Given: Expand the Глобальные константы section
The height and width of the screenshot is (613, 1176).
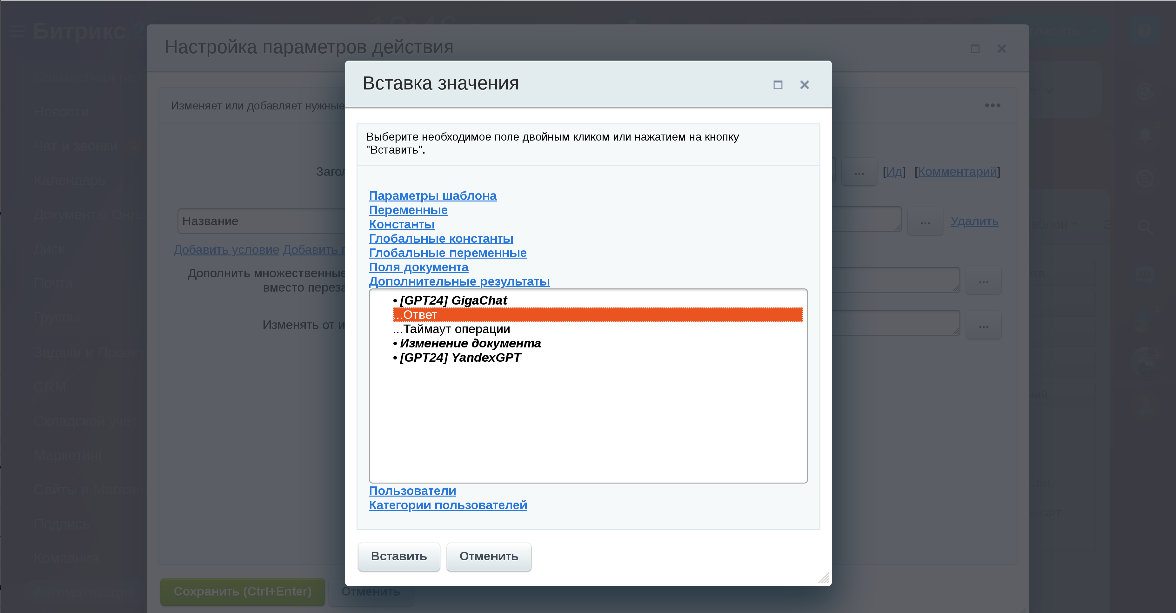Looking at the screenshot, I should (441, 239).
